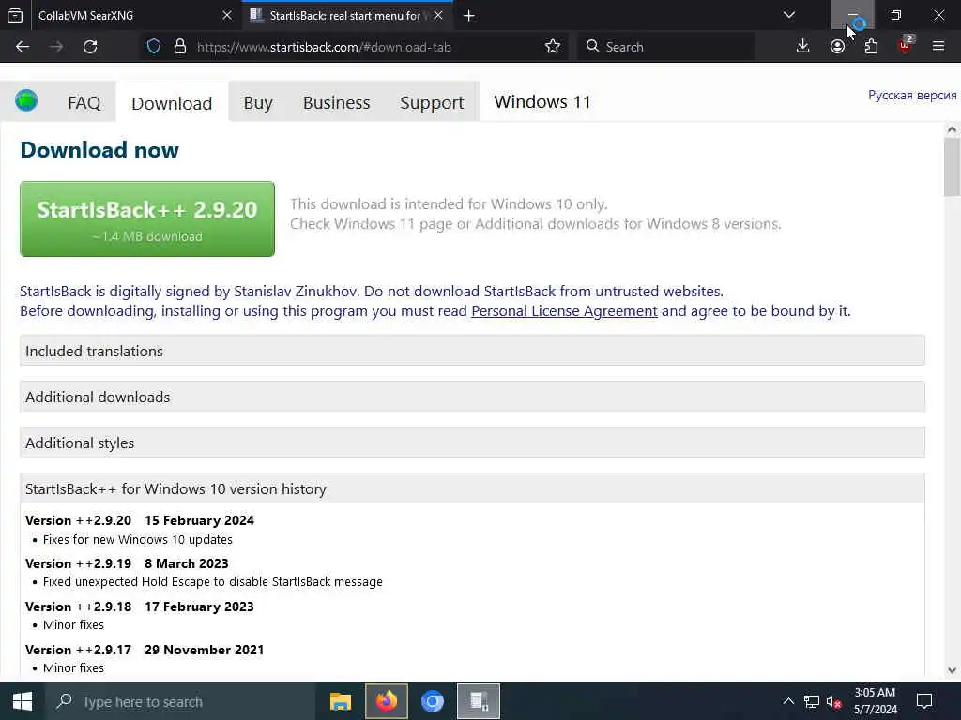Expand the Additional styles section
The width and height of the screenshot is (961, 720).
(x=472, y=442)
